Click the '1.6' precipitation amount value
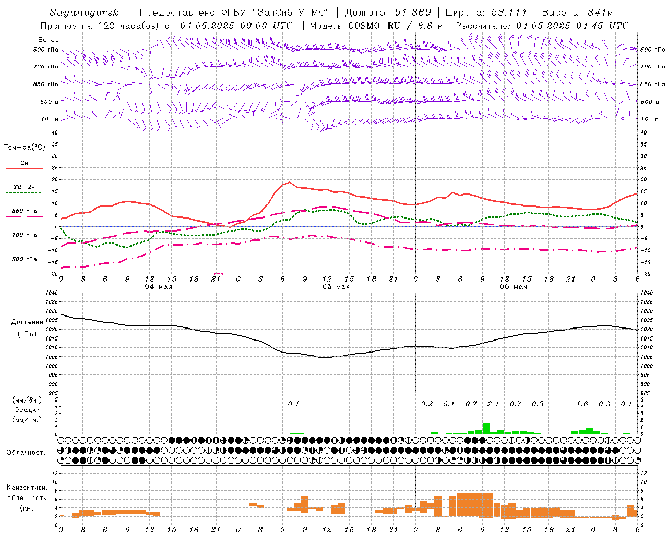Viewport: 668px width, 534px height. [582, 404]
